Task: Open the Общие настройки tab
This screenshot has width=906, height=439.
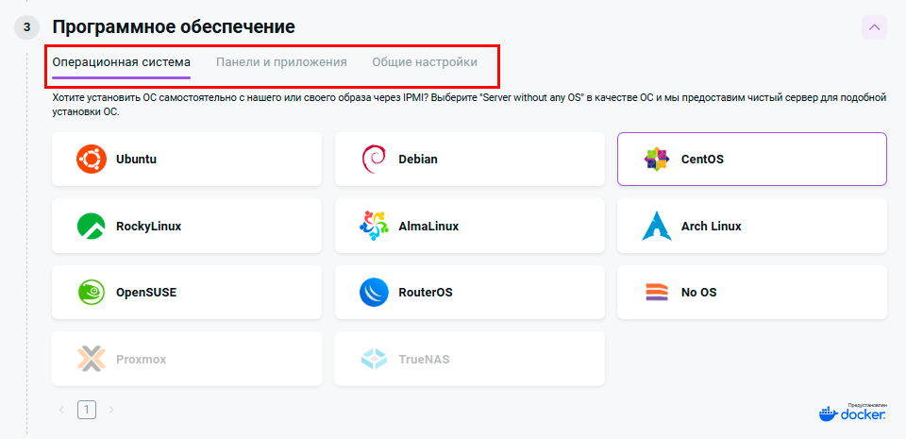Action: (x=424, y=62)
